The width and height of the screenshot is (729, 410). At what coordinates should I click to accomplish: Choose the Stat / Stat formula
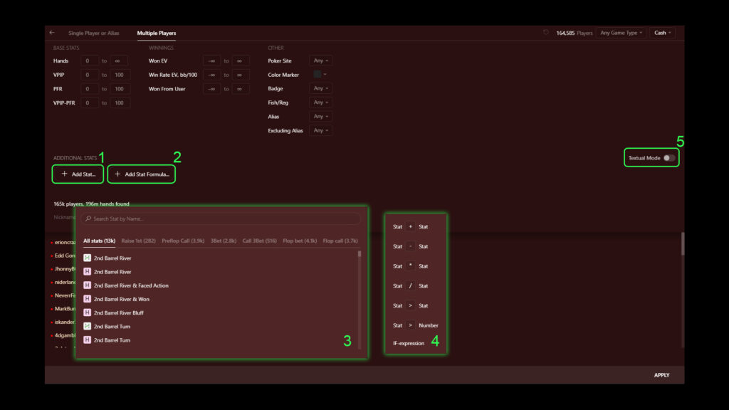point(411,286)
